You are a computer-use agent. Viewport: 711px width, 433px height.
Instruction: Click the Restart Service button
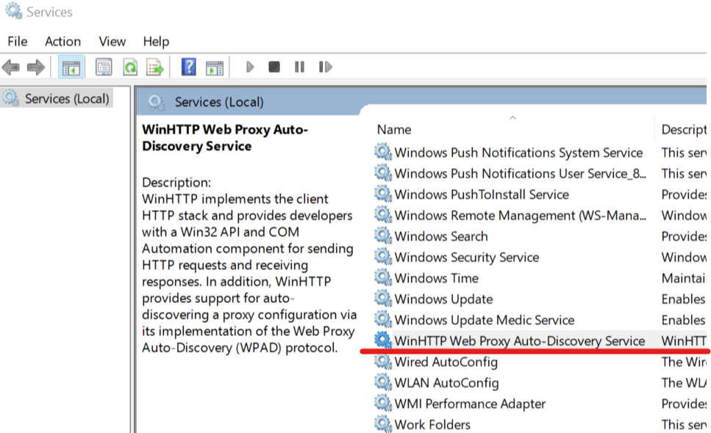325,67
